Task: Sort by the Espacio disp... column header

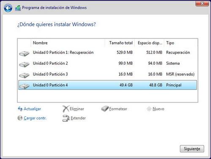Action: click(x=149, y=43)
